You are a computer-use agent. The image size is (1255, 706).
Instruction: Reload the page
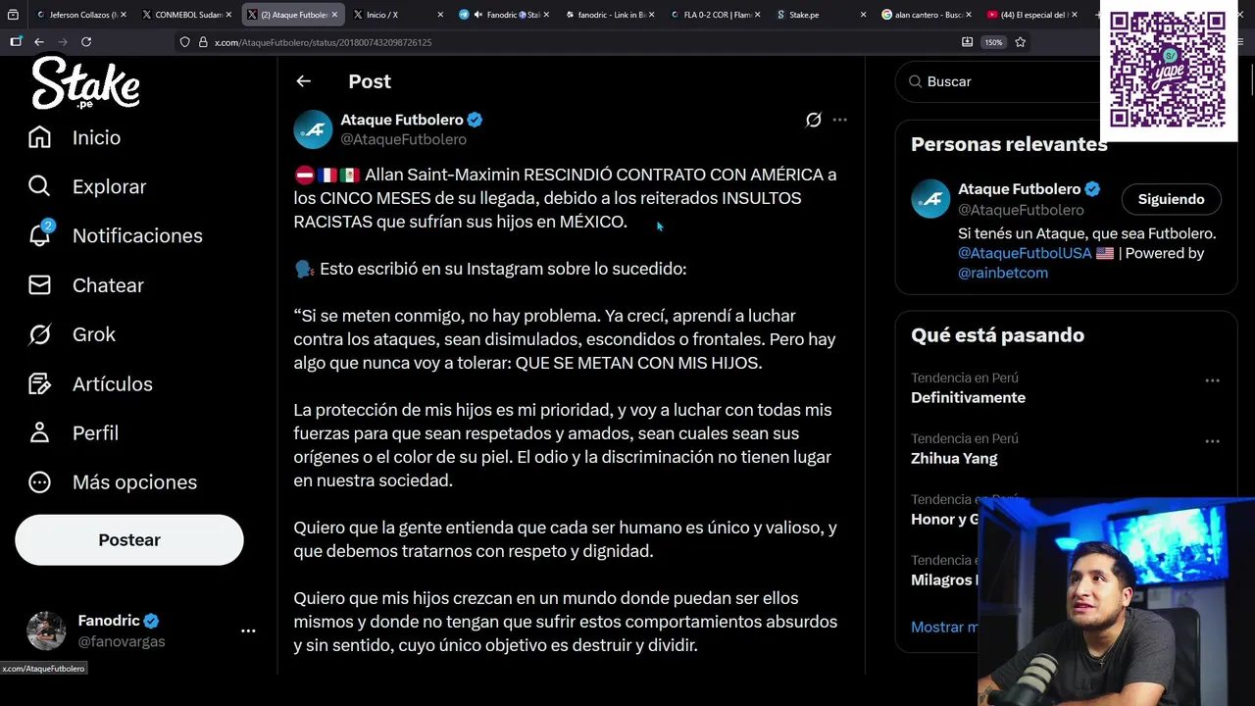(x=86, y=42)
